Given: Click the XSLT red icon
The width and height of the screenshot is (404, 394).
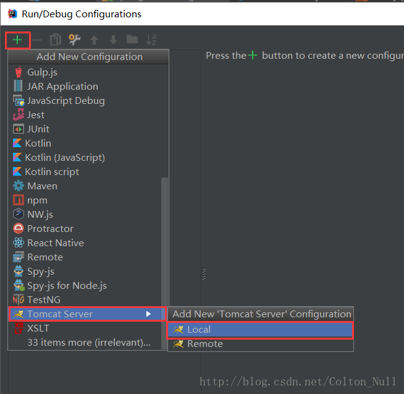Looking at the screenshot, I should point(19,328).
